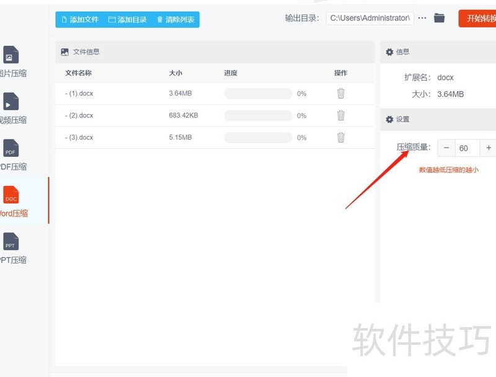Click the 文件信息 panel header icon
The image size is (496, 377).
(63, 52)
